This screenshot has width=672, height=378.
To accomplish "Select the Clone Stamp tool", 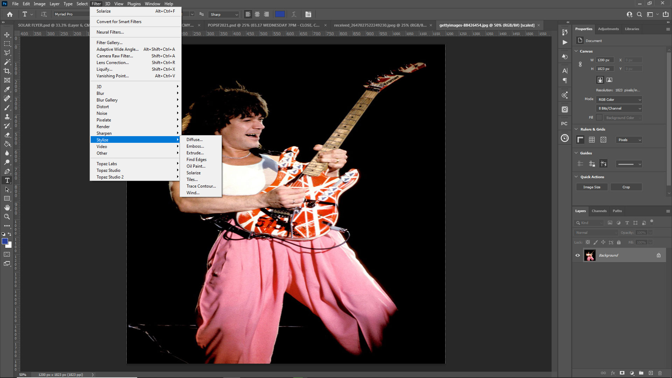I will coord(7,117).
